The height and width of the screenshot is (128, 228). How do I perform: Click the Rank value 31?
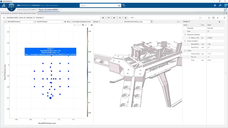(x=208, y=31)
